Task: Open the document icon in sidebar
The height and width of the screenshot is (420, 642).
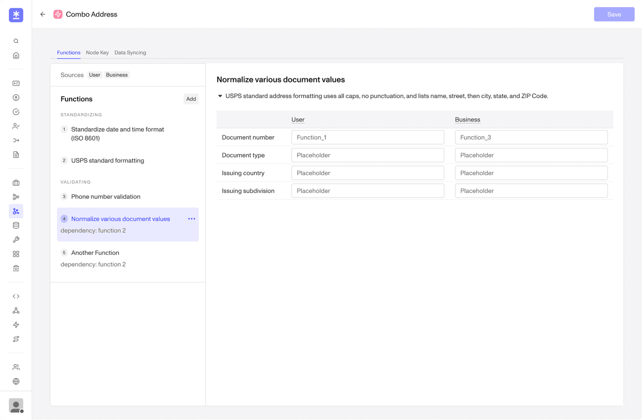Action: (16, 155)
